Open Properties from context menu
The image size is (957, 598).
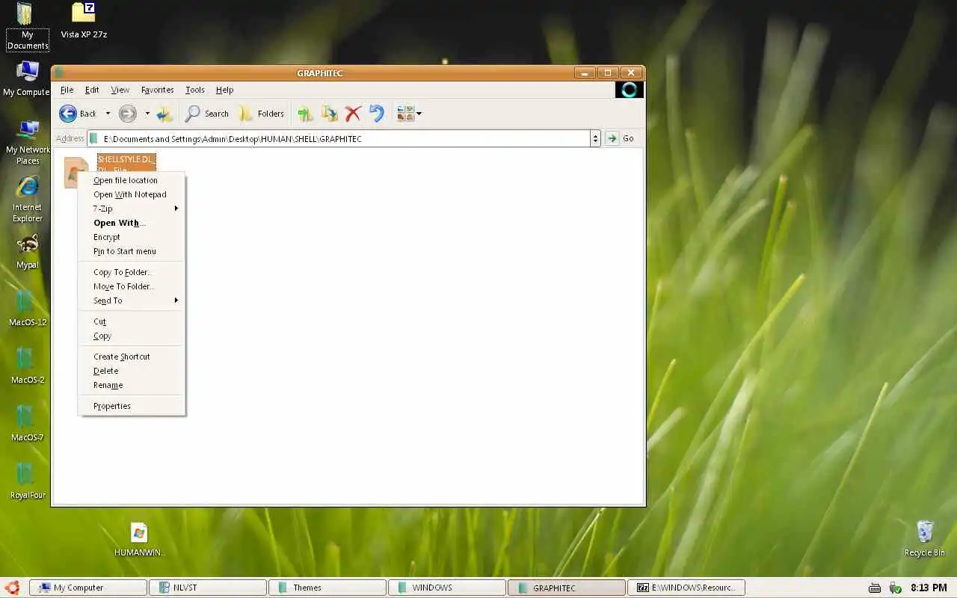point(132,406)
